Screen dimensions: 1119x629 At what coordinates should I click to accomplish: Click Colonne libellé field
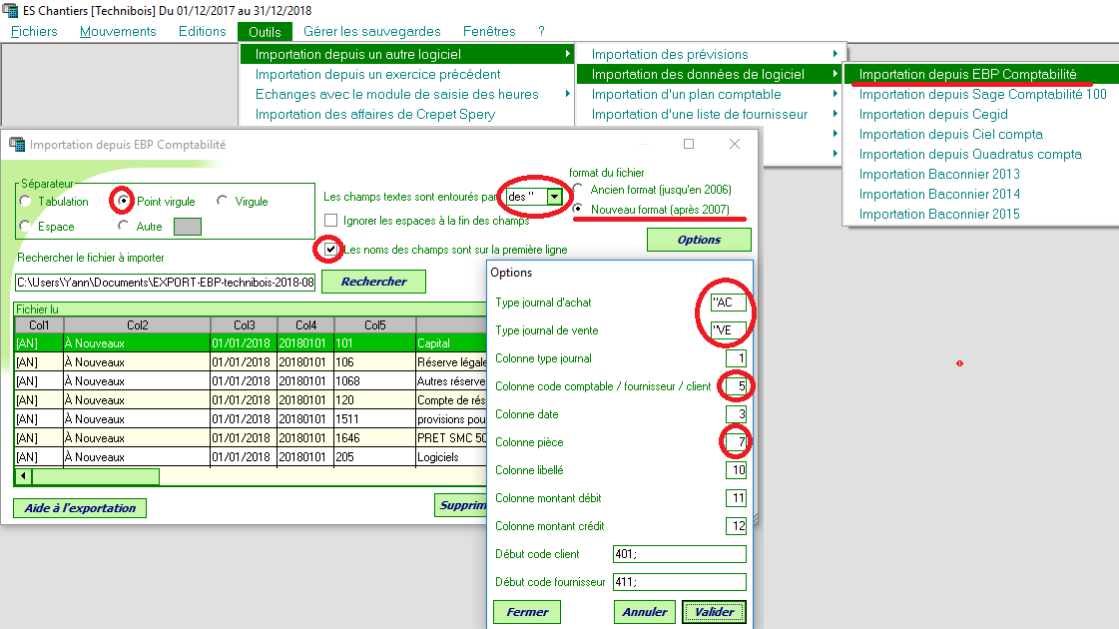click(x=736, y=470)
